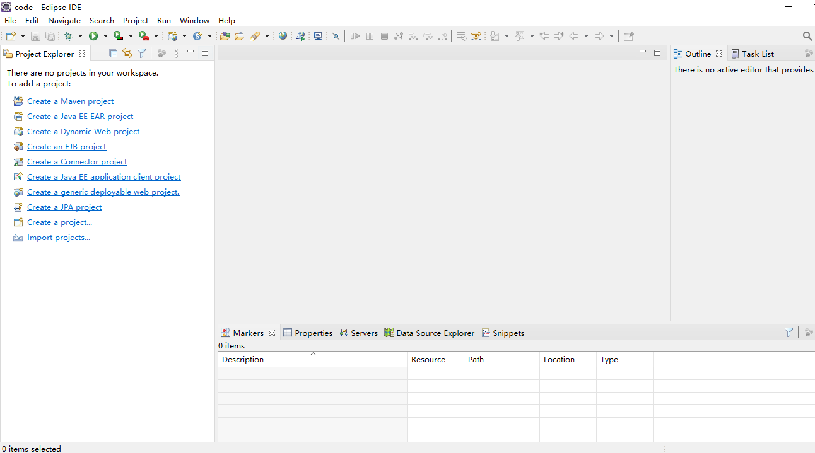815x453 pixels.
Task: Click the Skip All Breakpoints icon
Action: 336,36
